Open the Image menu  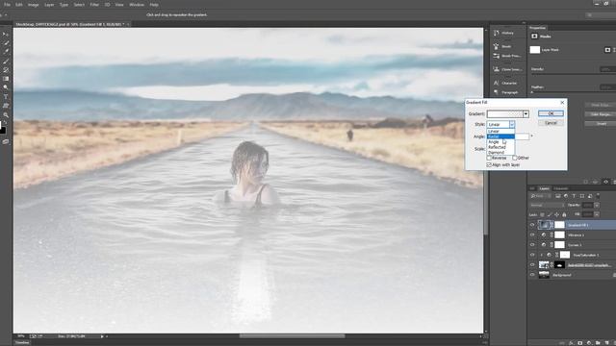click(34, 5)
